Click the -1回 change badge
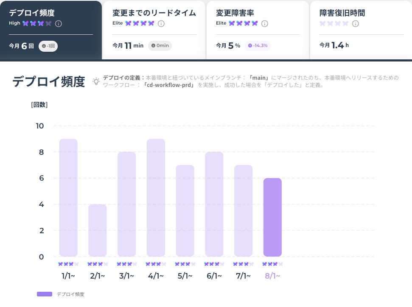 coord(48,46)
